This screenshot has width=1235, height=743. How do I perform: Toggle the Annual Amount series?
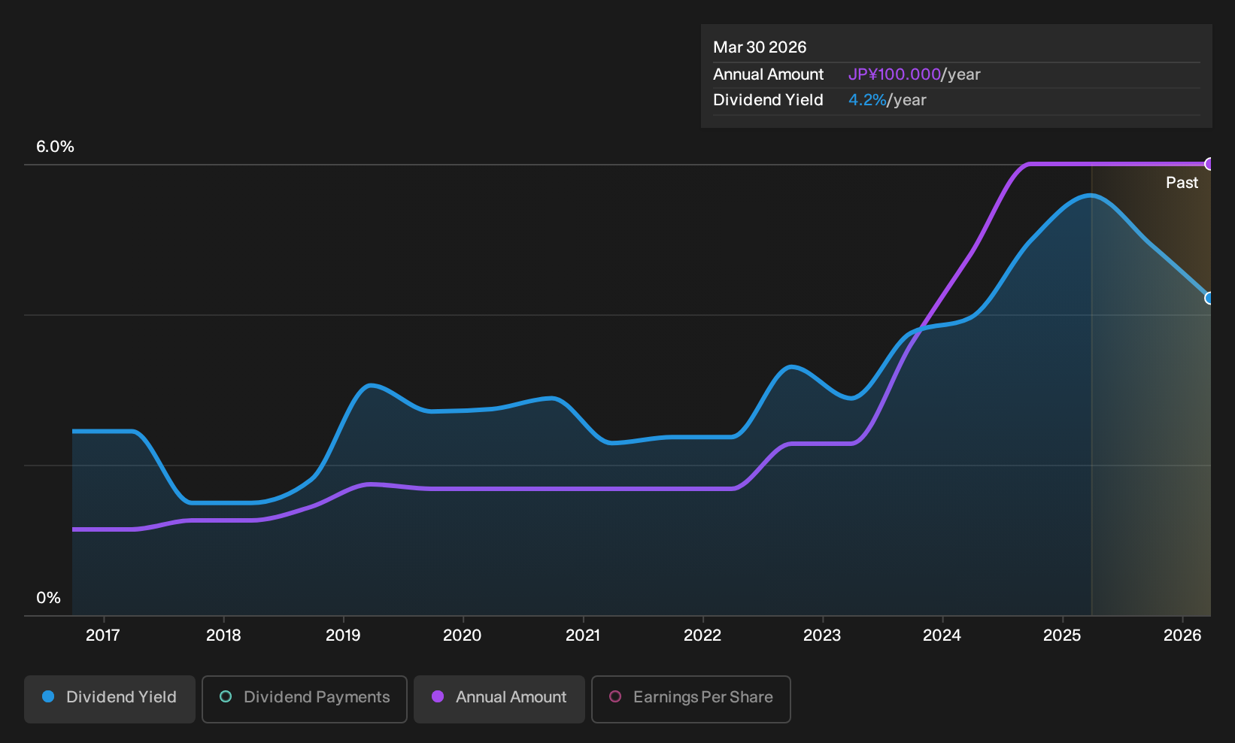click(499, 699)
